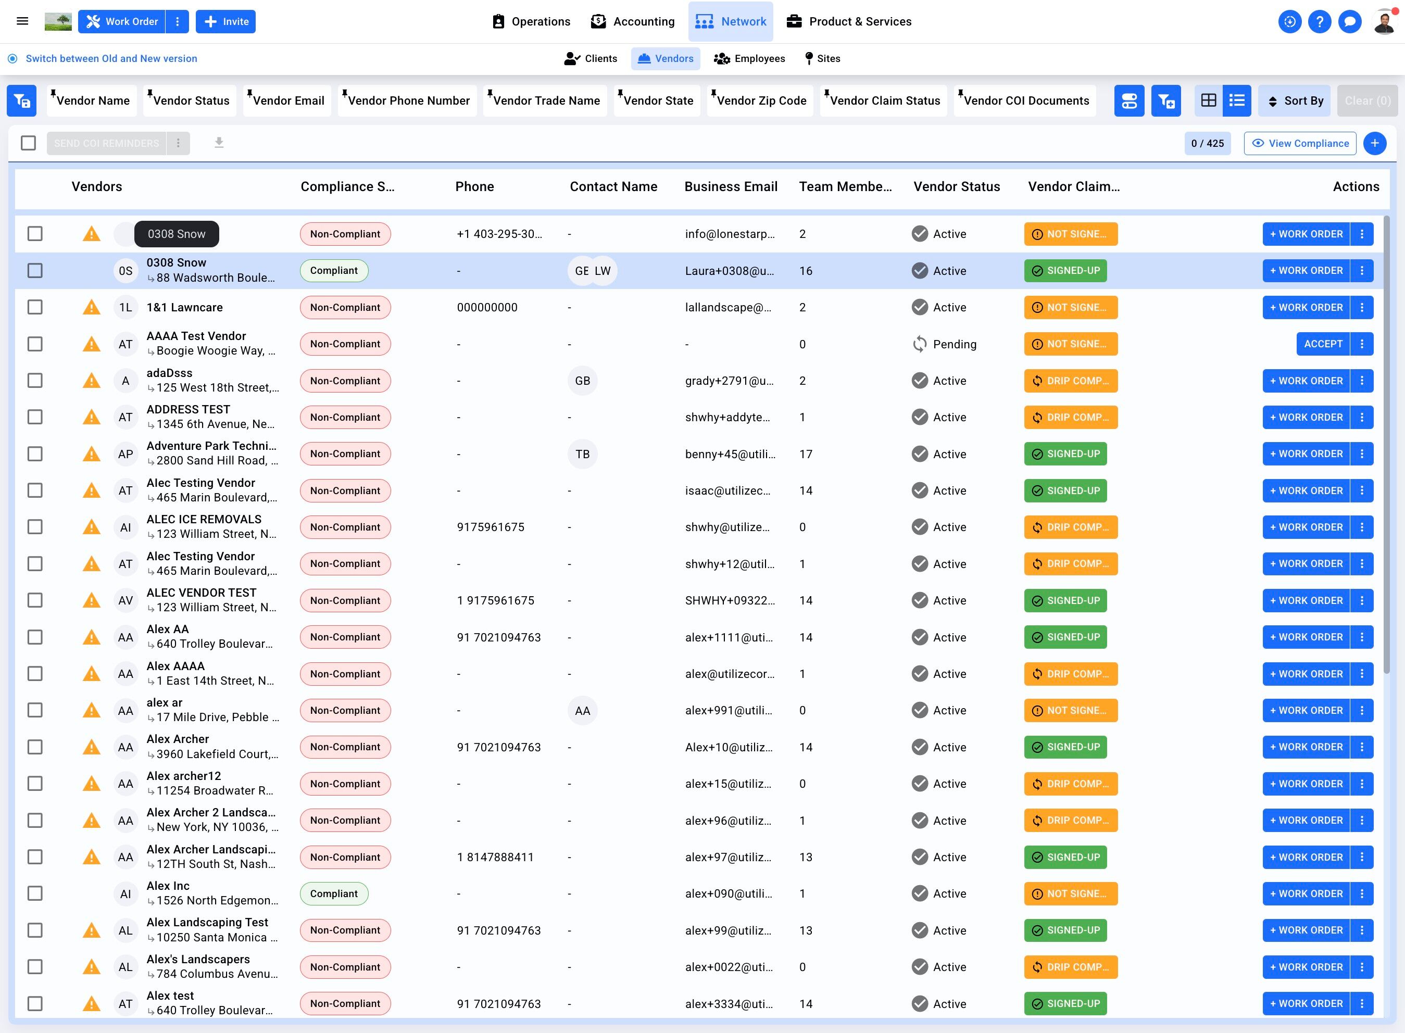Open the hamburger navigation menu
Viewport: 1405px width, 1033px height.
22,21
